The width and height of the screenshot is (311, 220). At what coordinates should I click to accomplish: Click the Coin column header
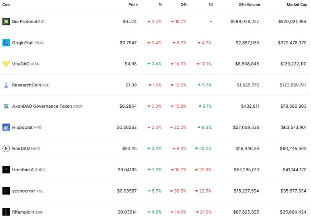[6, 4]
